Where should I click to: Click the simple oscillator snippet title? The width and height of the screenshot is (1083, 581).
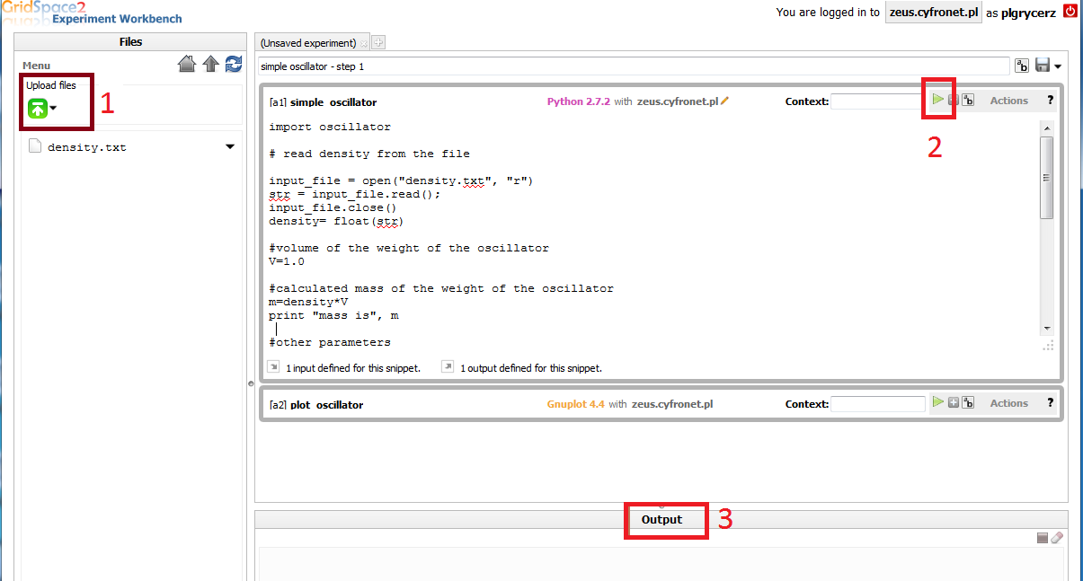click(333, 102)
